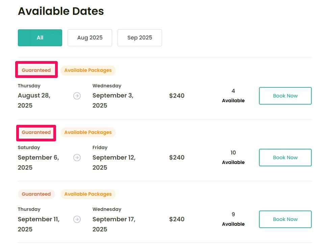Select the September 12, 2025 end date

[114, 162]
